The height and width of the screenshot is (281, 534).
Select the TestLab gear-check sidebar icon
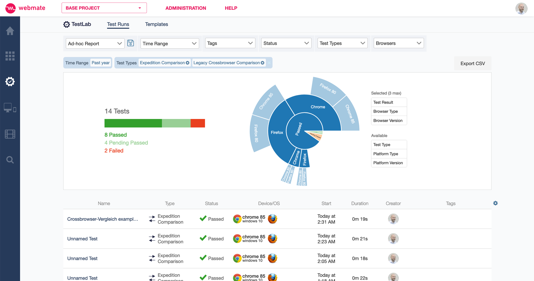[x=10, y=81]
